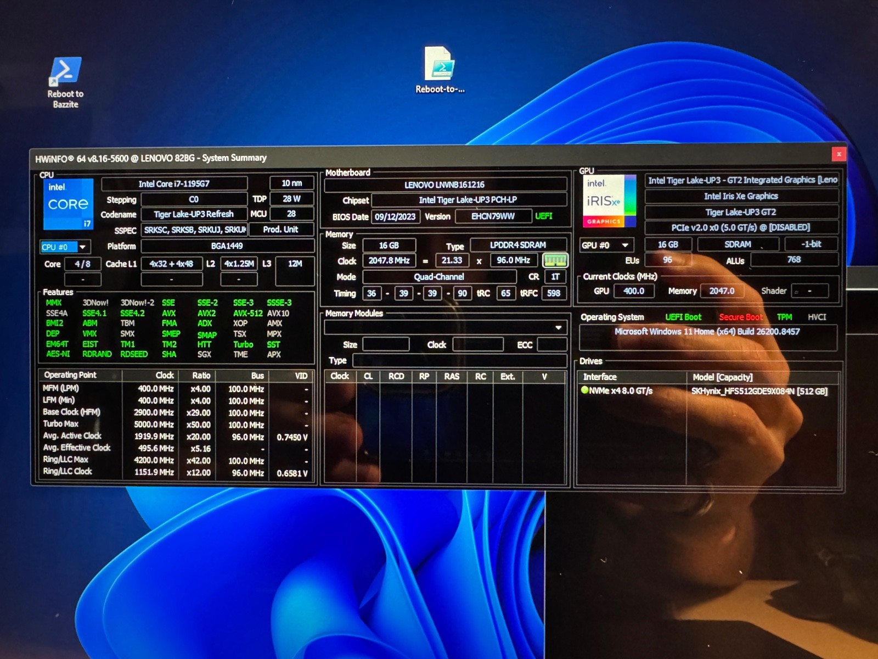This screenshot has width=878, height=659.
Task: Click the green TPM status label
Action: pos(784,317)
